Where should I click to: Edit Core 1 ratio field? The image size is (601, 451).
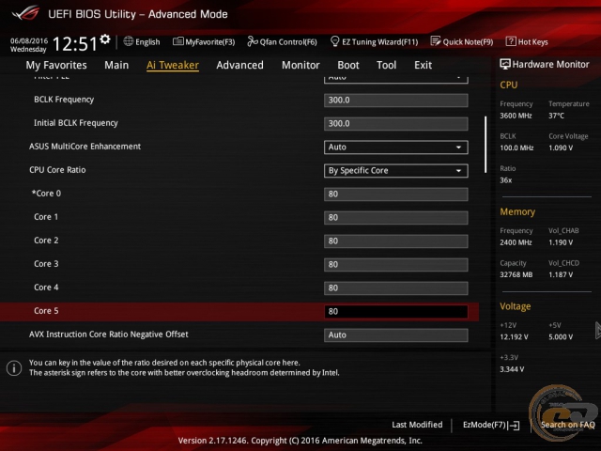(x=396, y=218)
